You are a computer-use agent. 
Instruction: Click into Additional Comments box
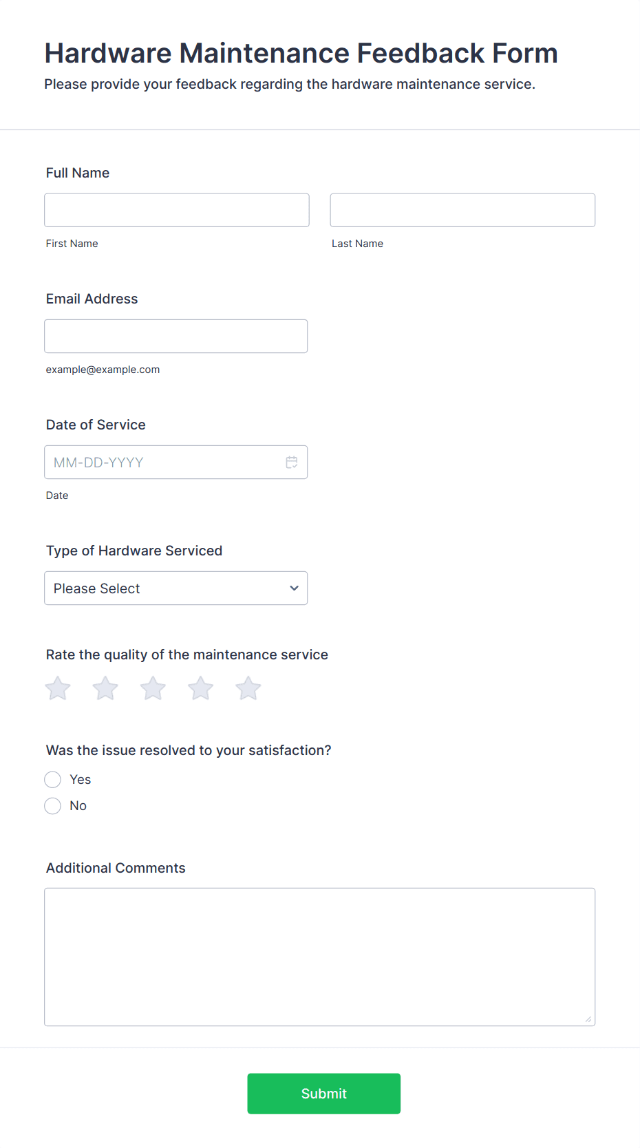[320, 957]
